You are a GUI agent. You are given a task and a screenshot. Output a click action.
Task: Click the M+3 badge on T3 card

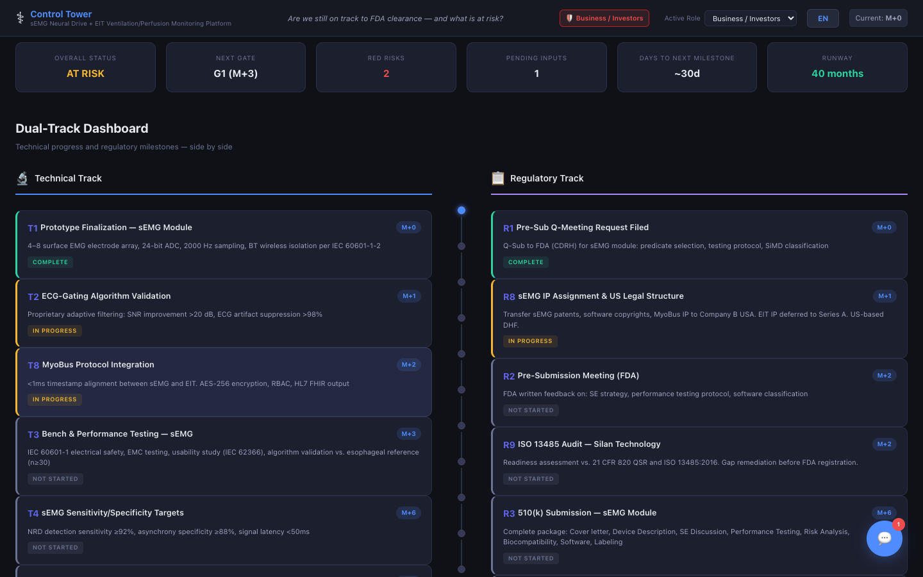(x=408, y=434)
